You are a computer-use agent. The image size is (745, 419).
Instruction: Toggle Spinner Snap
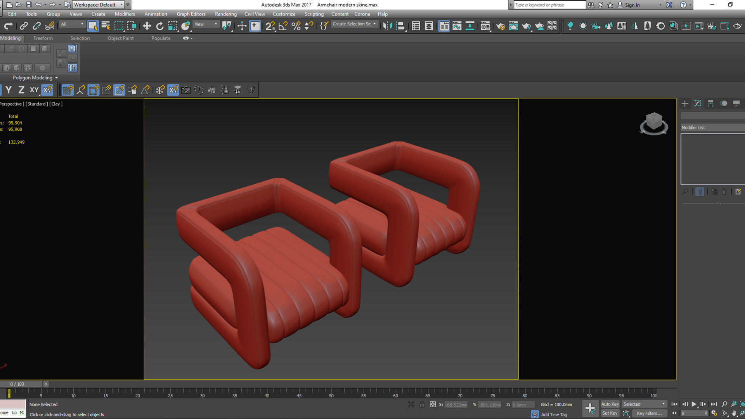(309, 26)
